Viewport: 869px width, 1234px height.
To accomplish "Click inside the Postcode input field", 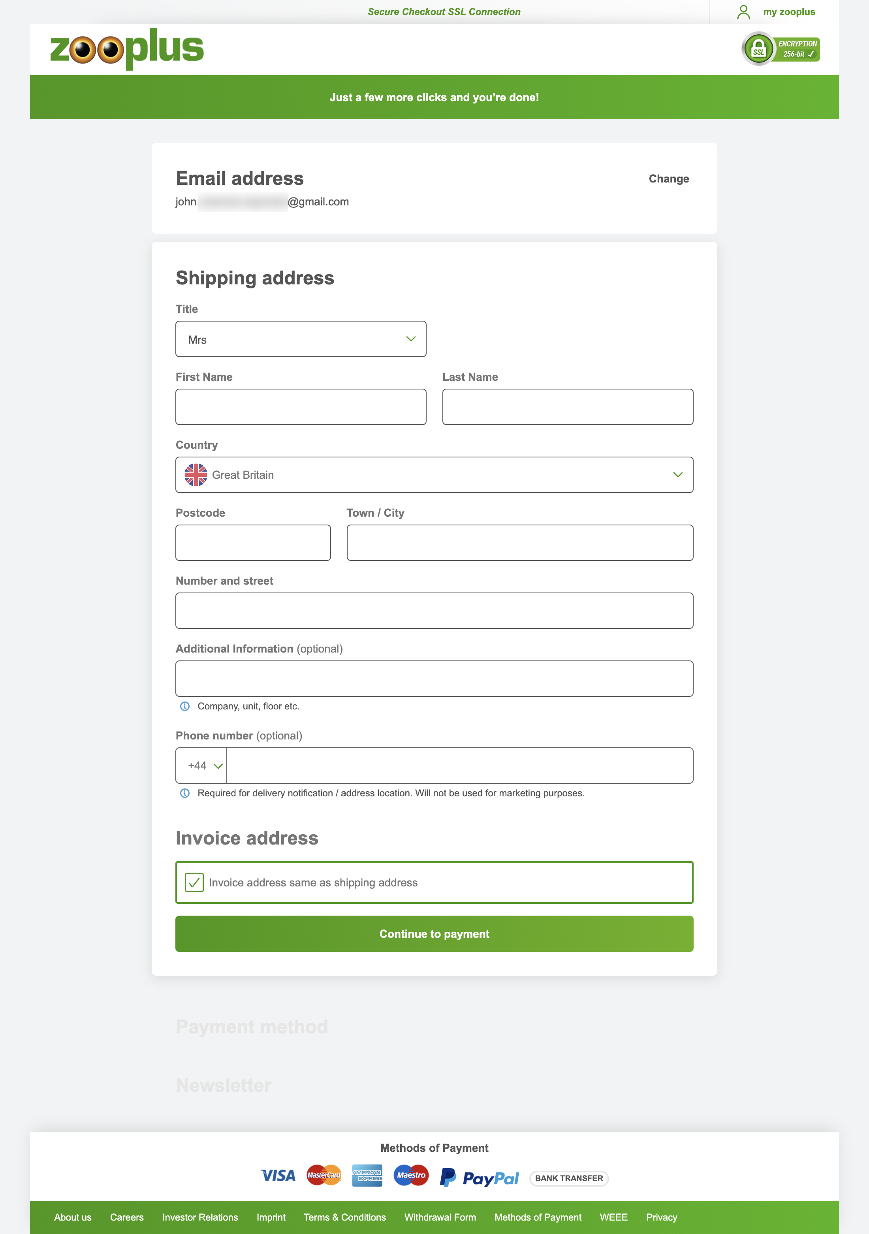I will pyautogui.click(x=252, y=542).
